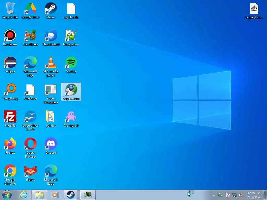Image resolution: width=267 pixels, height=200 pixels.
Task: Open the clock showing 12:15 PM
Action: coord(254,195)
